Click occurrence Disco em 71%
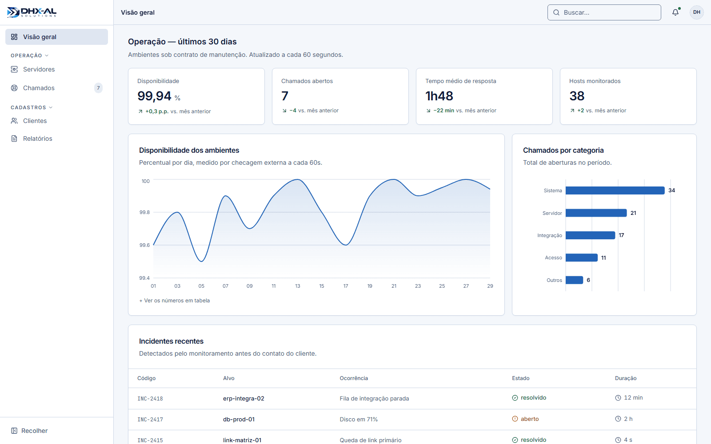The height and width of the screenshot is (444, 711). [359, 420]
